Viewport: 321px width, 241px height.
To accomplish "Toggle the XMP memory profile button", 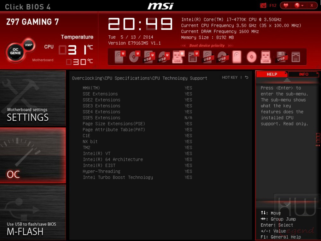I will click(29, 45).
